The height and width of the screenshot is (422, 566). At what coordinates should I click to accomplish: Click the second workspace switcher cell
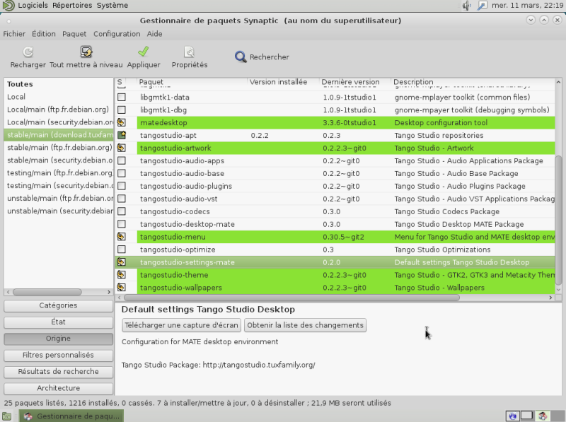(526, 416)
